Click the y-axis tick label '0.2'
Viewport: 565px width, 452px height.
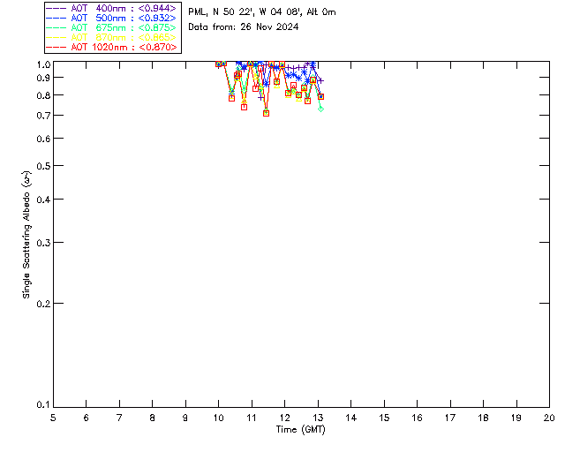(x=43, y=304)
